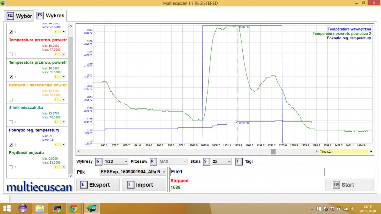Open the Wykresy 1/2D dropdown
The width and height of the screenshot is (381, 214).
(x=116, y=161)
